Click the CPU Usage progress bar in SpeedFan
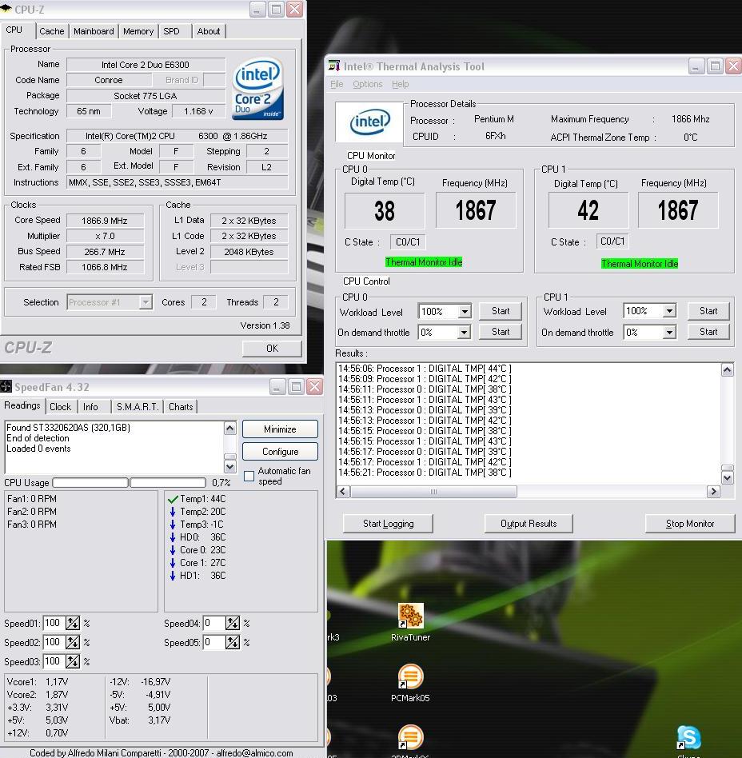The image size is (742, 758). coord(129,482)
